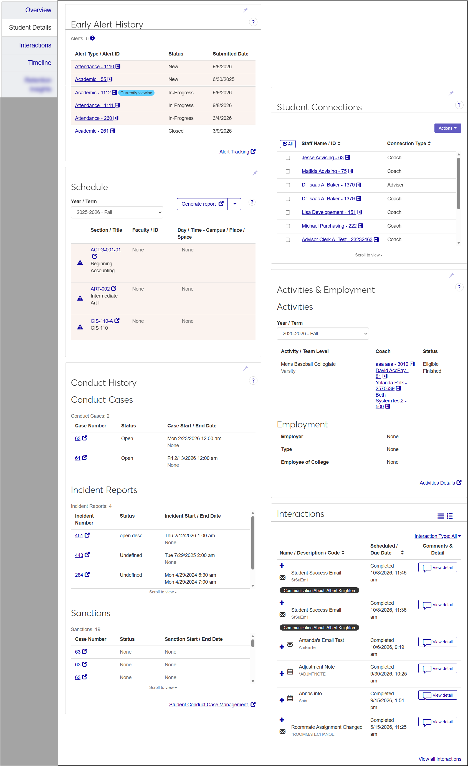Click Incident Reports list scrollbar
This screenshot has height=766, width=468.
(253, 543)
